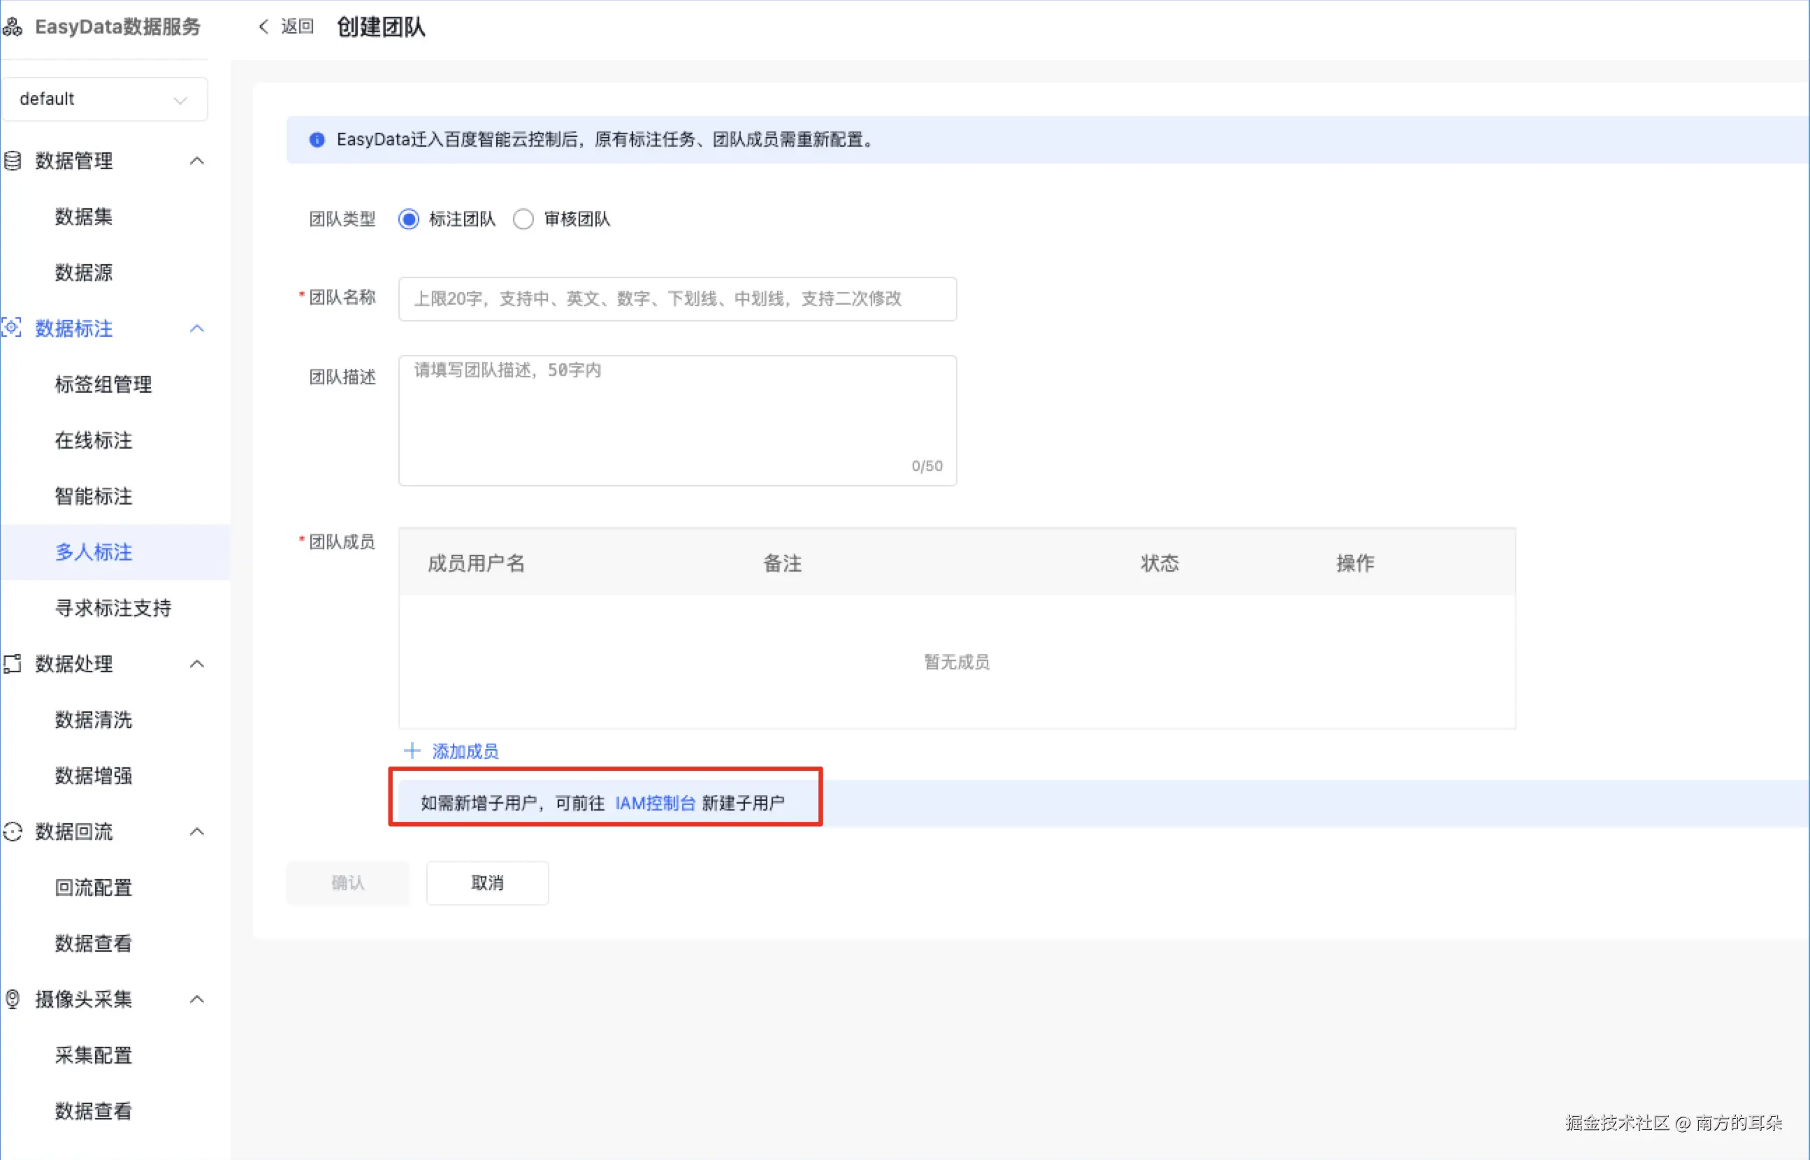
Task: Open the 多人标注 menu item
Action: point(94,552)
